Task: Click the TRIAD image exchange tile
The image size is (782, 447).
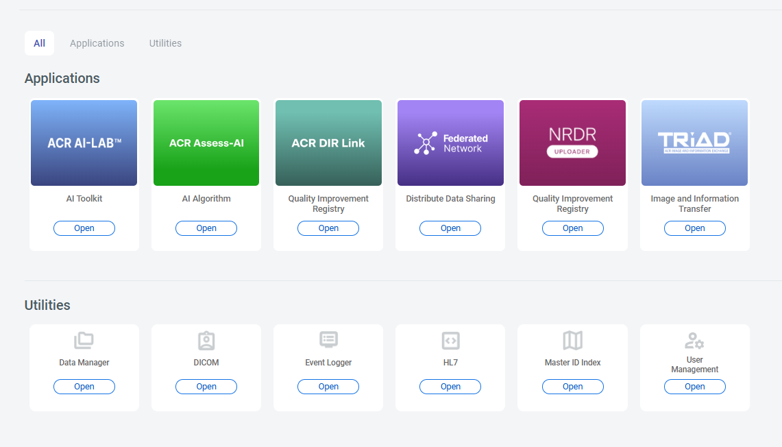Action: [695, 143]
